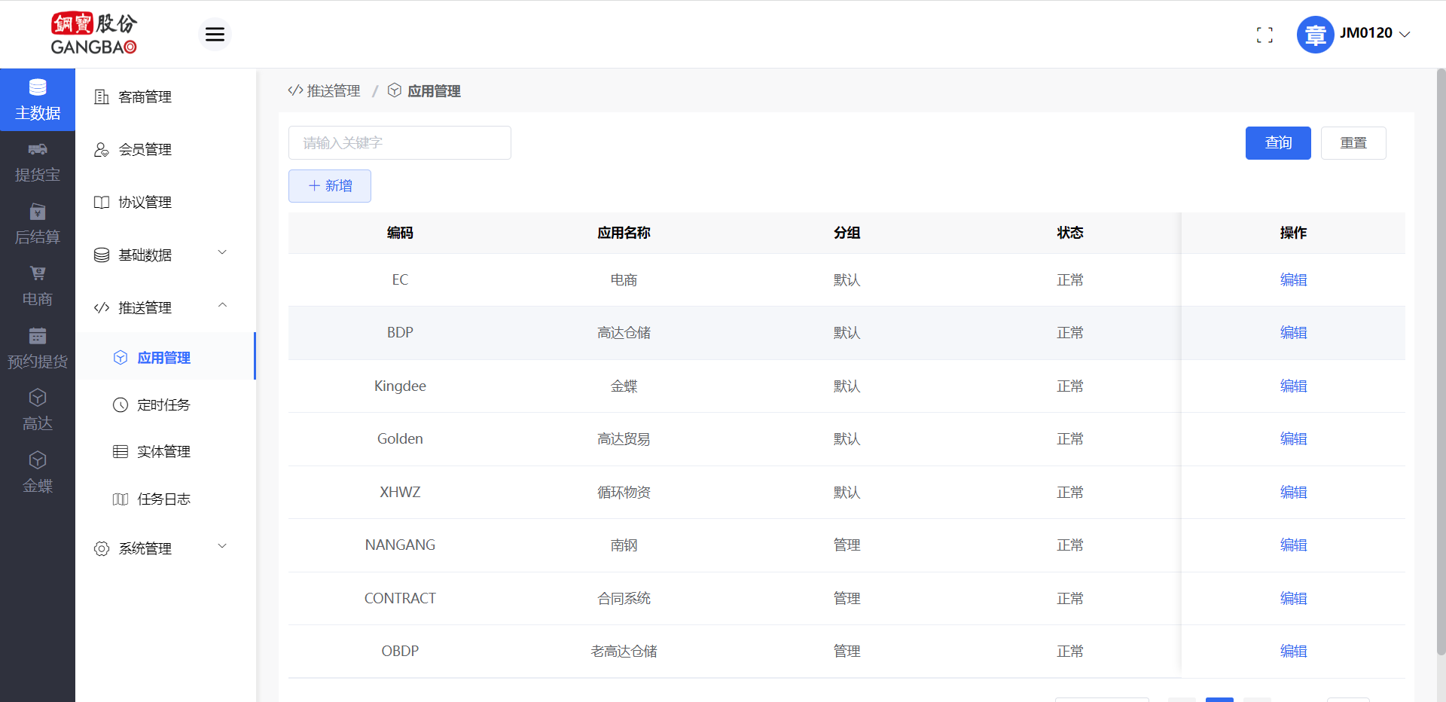This screenshot has width=1446, height=702.
Task: Click the 电商 application name cell
Action: 624,279
